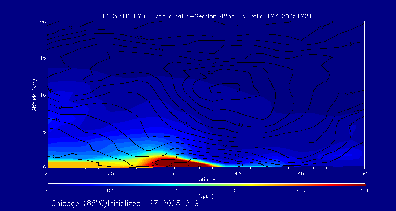Select the 5 km altitude tick label

coord(44,131)
